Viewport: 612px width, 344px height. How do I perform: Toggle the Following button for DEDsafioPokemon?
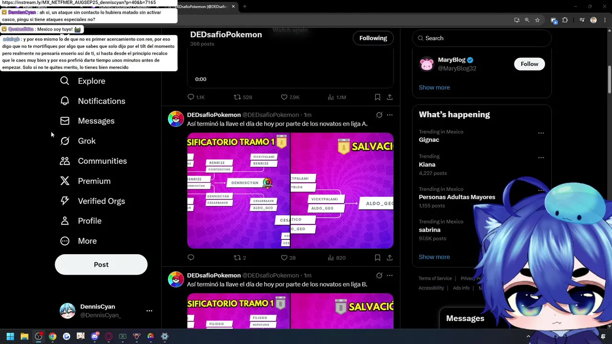pos(373,38)
